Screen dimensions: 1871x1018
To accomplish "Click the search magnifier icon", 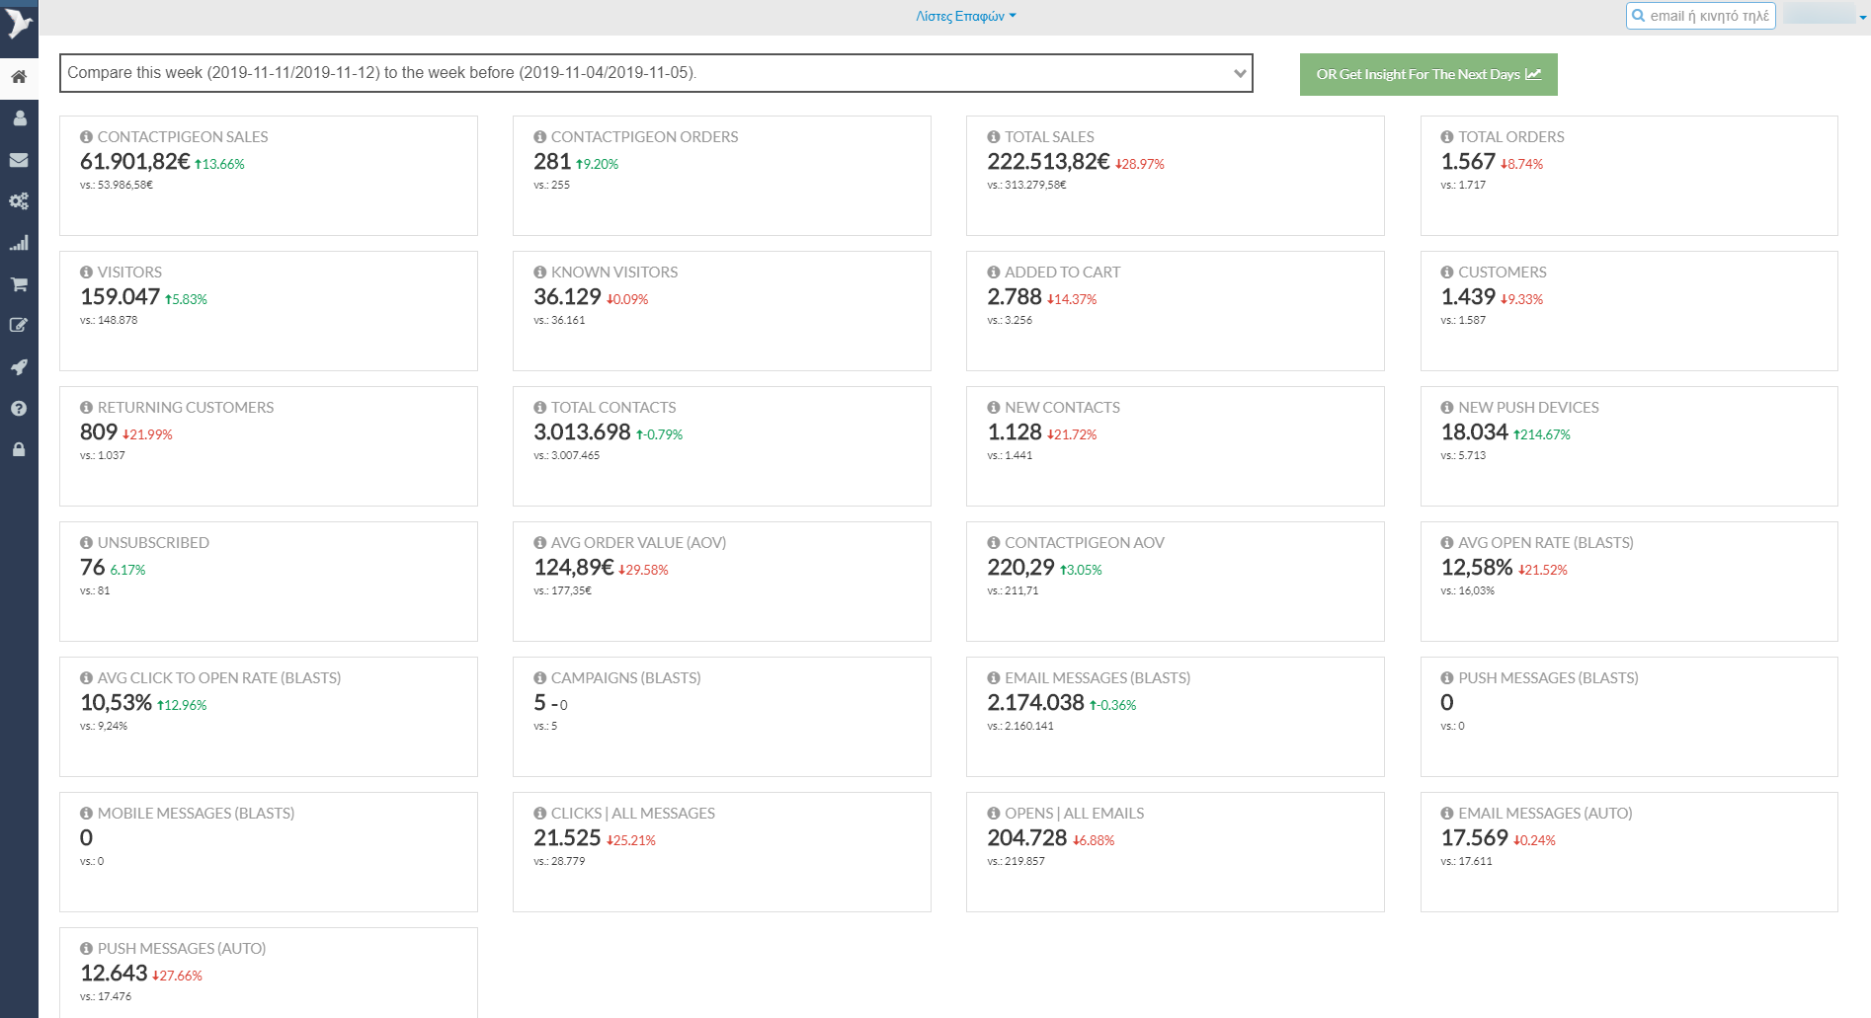I will click(x=1639, y=16).
